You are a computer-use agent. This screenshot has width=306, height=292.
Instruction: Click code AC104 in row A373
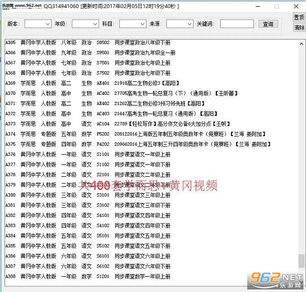coord(103,124)
